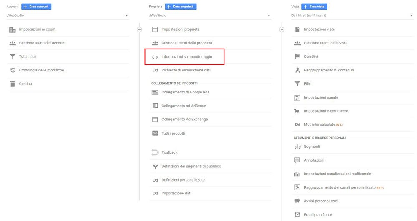The height and width of the screenshot is (221, 417).
Task: Click the history clock icon for Cronologia delle modifiche
Action: click(x=13, y=70)
